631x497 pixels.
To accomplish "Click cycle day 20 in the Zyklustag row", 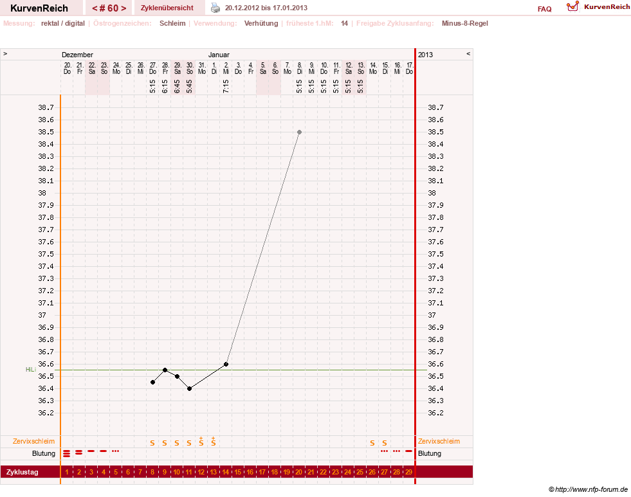I will point(299,472).
